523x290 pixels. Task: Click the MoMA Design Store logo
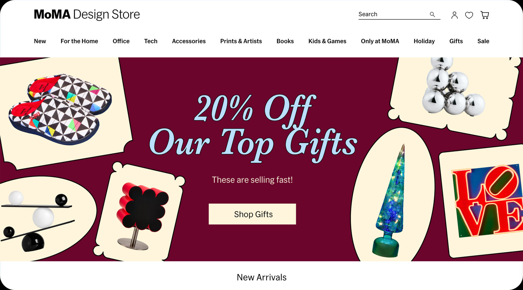coord(87,14)
